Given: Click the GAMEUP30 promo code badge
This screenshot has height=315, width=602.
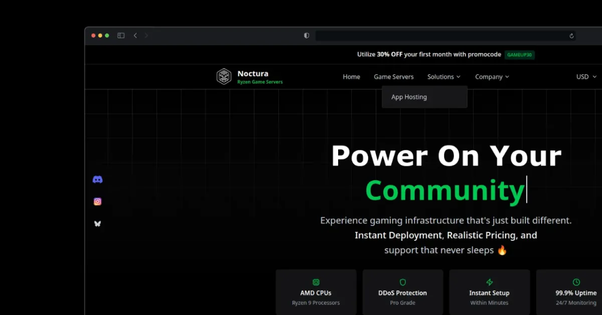Looking at the screenshot, I should click(x=519, y=55).
